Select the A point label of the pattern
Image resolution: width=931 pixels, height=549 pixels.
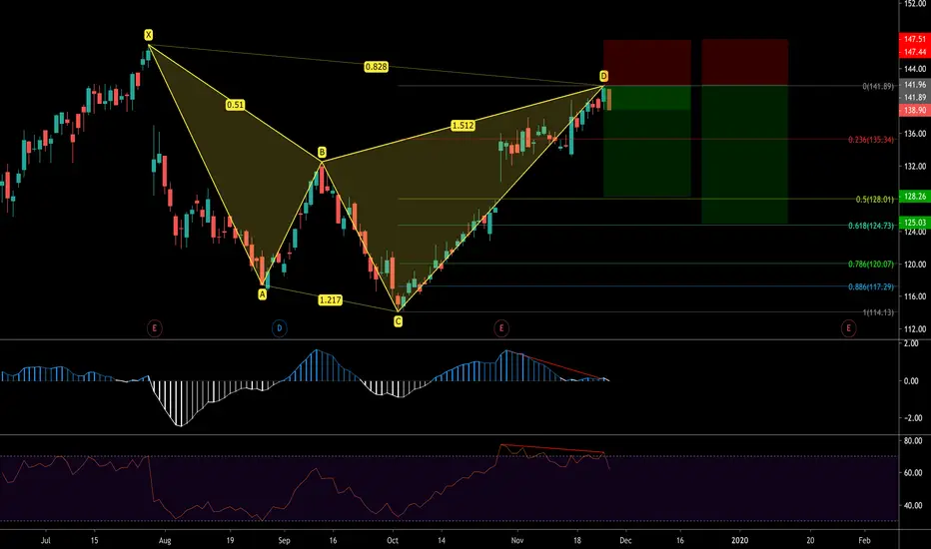(263, 293)
